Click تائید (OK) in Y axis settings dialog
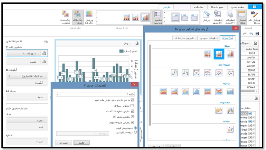The width and height of the screenshot is (266, 150). [82, 143]
